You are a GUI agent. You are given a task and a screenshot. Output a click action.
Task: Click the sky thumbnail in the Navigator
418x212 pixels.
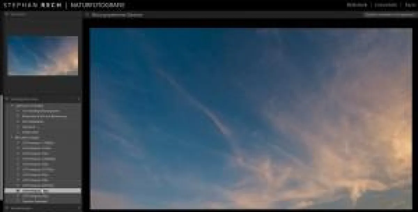[x=43, y=56]
